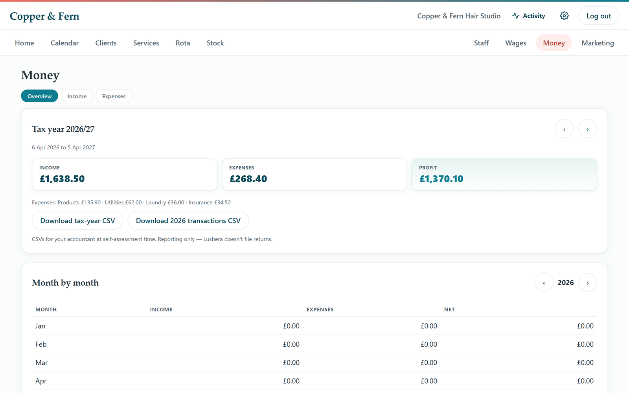
Task: Switch to the Expenses tab
Action: pyautogui.click(x=114, y=96)
